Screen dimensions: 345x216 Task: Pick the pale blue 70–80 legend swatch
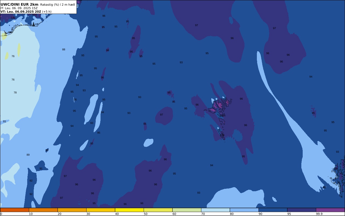pos(215,210)
